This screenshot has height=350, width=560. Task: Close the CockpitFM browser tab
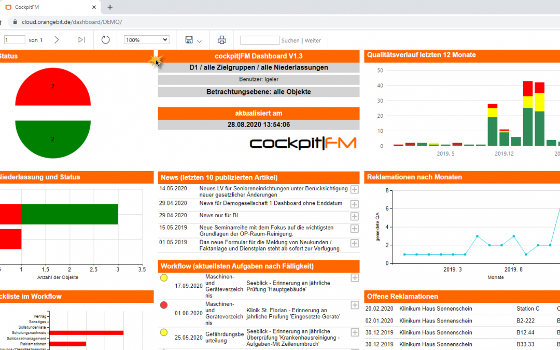tap(94, 7)
